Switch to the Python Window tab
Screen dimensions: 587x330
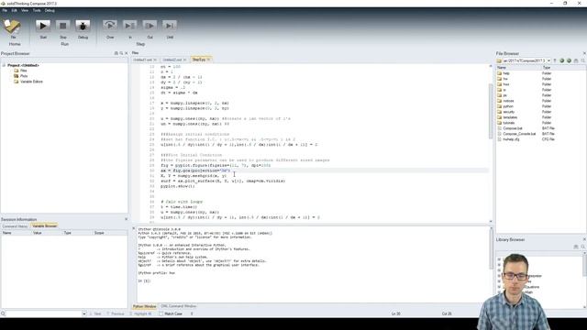tap(145, 306)
